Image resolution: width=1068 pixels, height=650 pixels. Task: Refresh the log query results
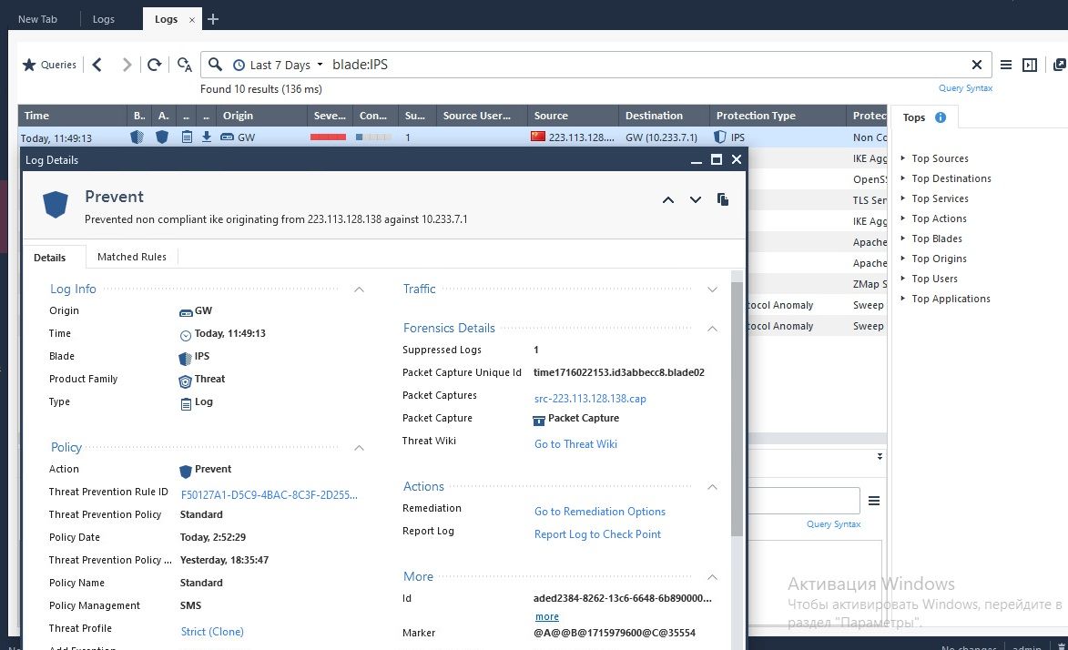coord(155,65)
